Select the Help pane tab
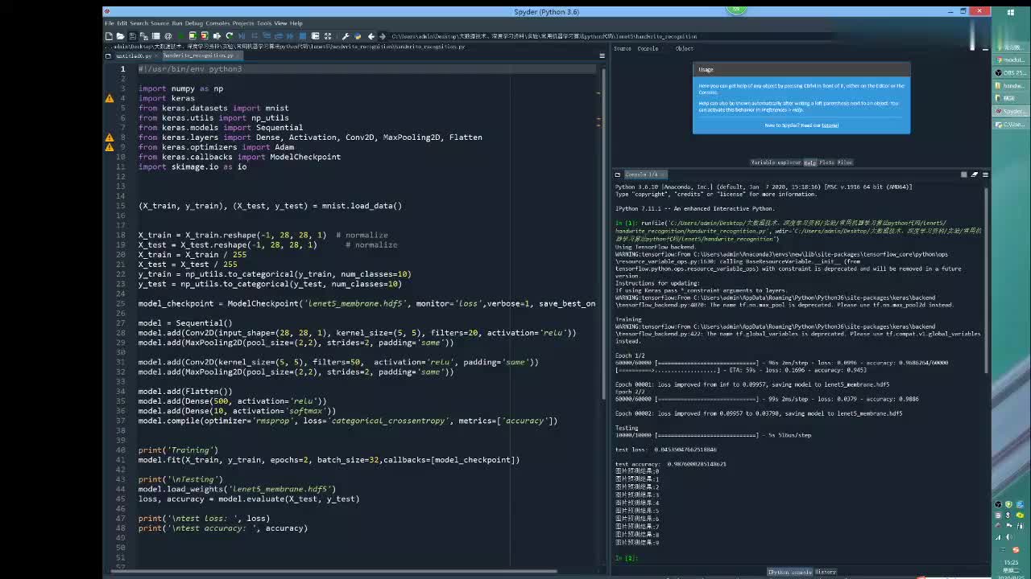The width and height of the screenshot is (1031, 579). click(x=809, y=162)
